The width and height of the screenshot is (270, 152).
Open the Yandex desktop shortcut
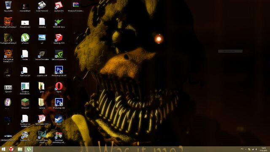click(x=25, y=54)
